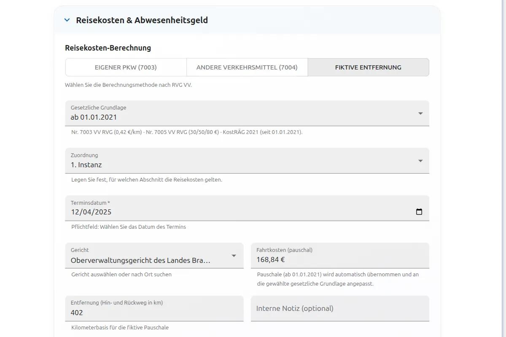The width and height of the screenshot is (506, 337).
Task: Expand the Zuordnung dropdown showing 1. Instanz
Action: point(247,160)
